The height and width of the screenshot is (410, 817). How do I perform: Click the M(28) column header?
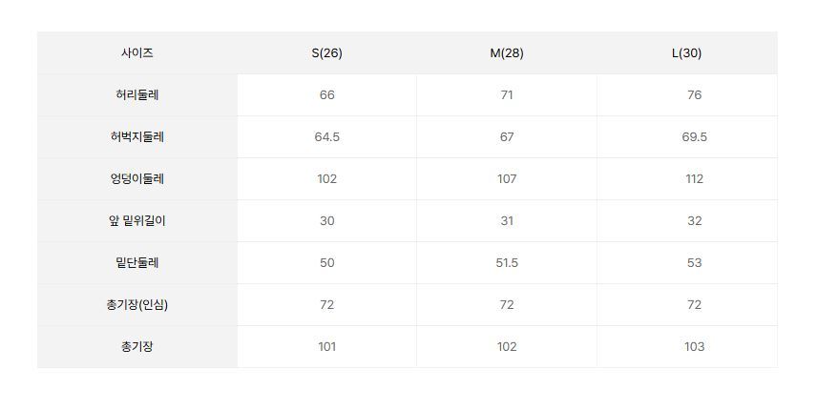click(x=507, y=53)
